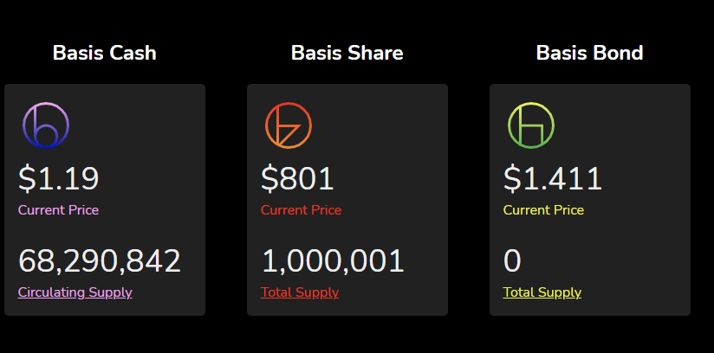Click the Basis Cash heading
714x353 pixels.
(105, 53)
